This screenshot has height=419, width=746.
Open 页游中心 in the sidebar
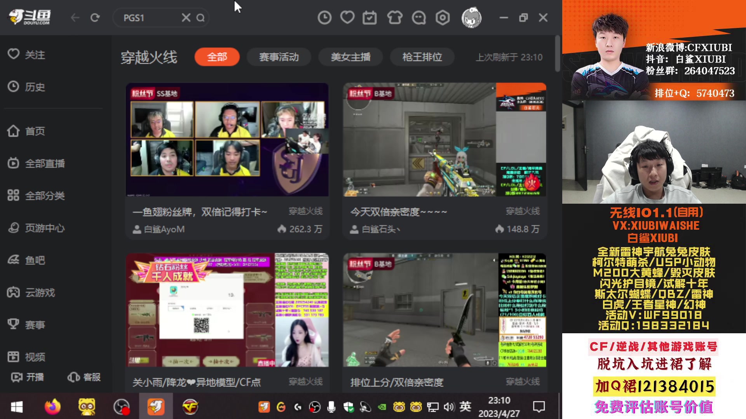coord(36,228)
